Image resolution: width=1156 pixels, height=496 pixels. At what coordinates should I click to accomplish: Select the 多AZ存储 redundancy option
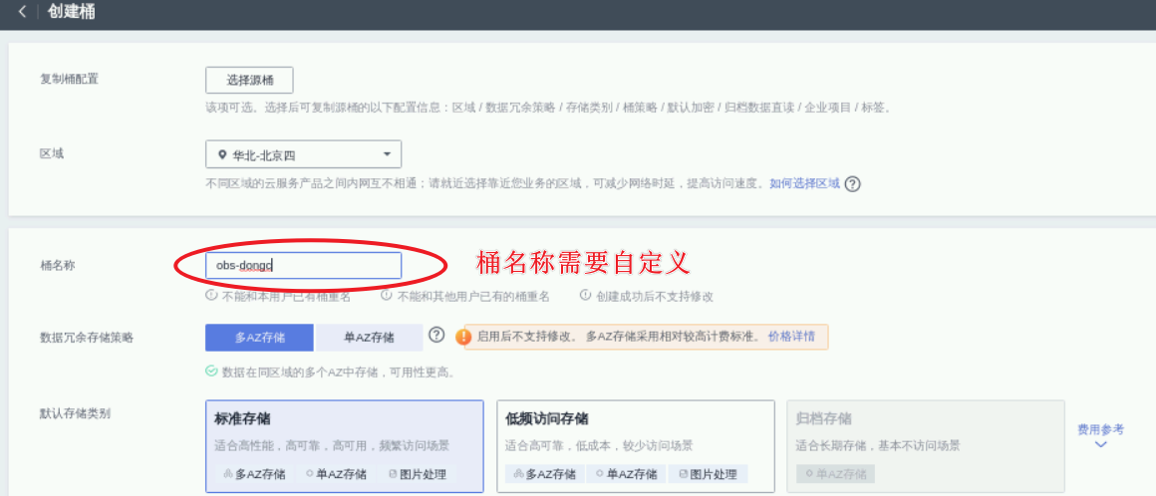tap(259, 338)
